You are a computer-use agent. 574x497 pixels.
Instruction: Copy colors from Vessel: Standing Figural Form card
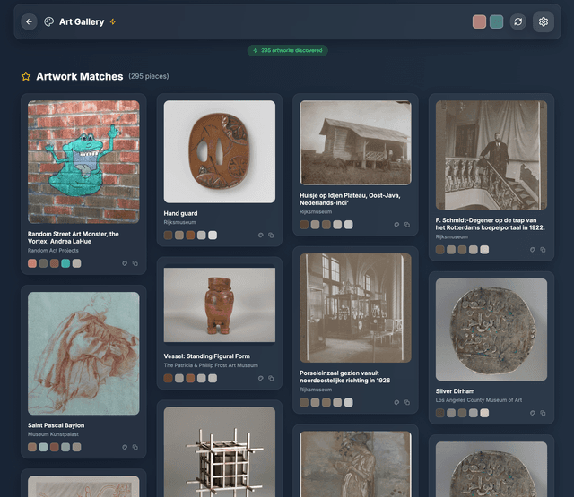point(271,378)
